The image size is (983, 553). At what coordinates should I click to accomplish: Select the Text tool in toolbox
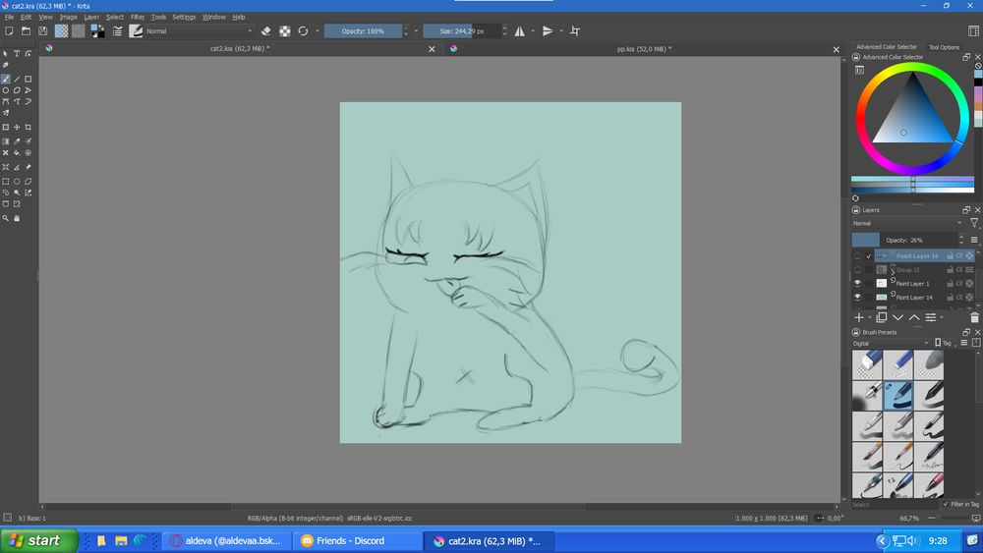(17, 54)
